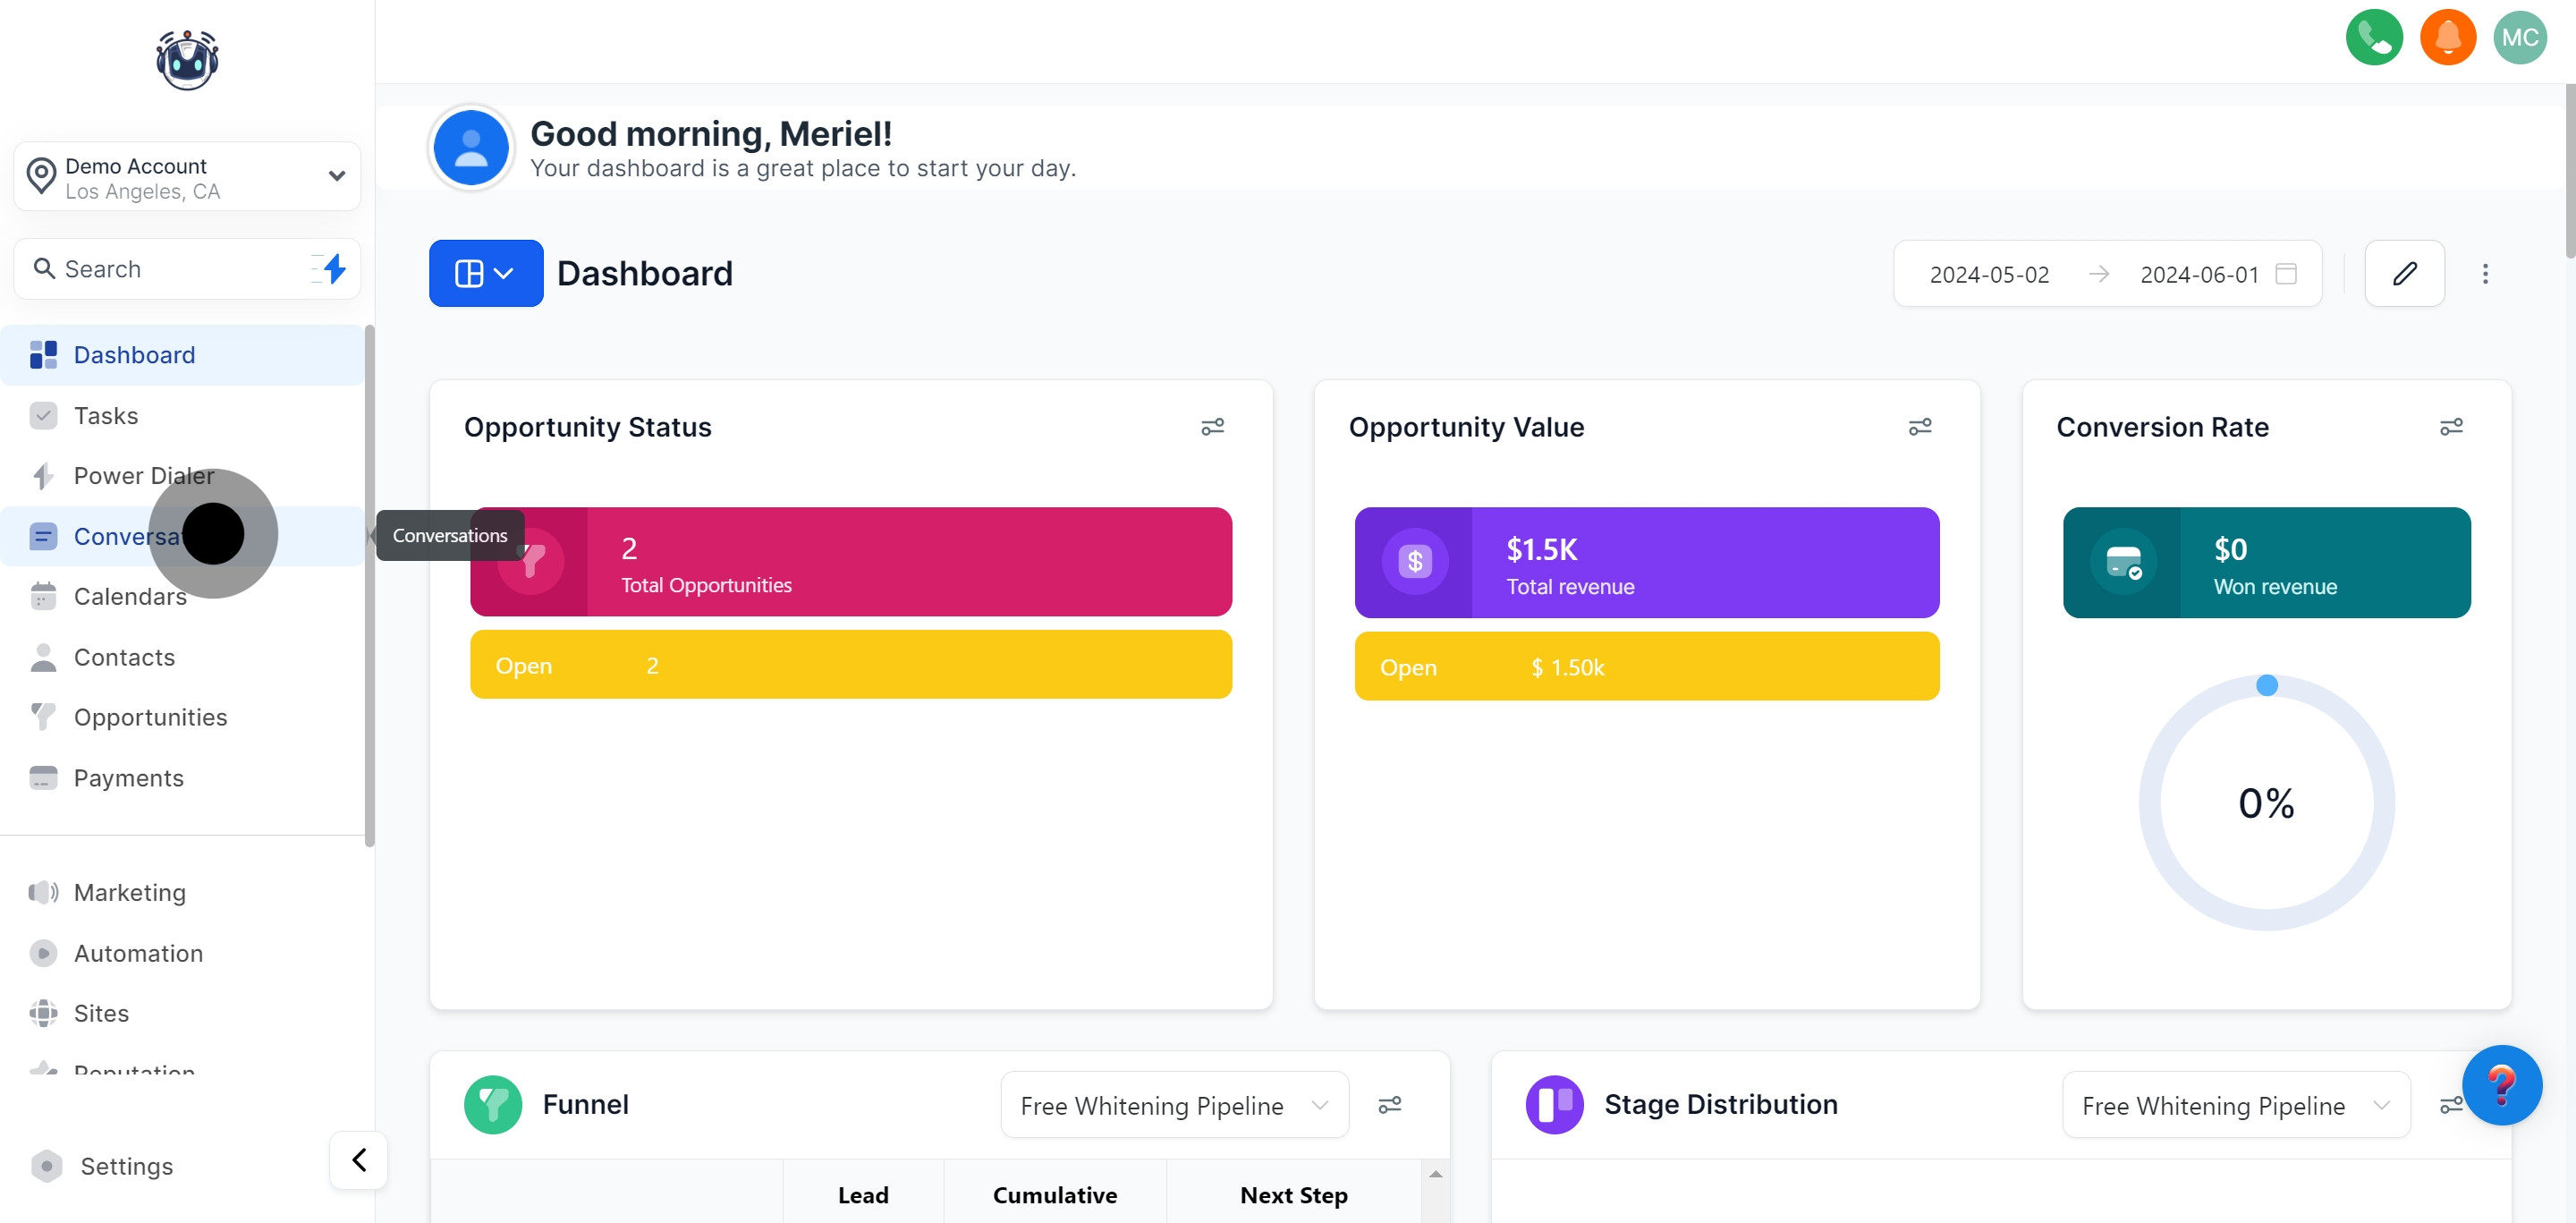The width and height of the screenshot is (2576, 1223).
Task: Expand the Demo Account location switcher
Action: [x=187, y=177]
